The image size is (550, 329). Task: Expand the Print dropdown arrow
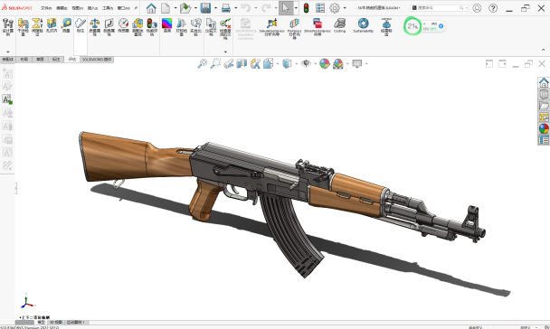pos(236,8)
